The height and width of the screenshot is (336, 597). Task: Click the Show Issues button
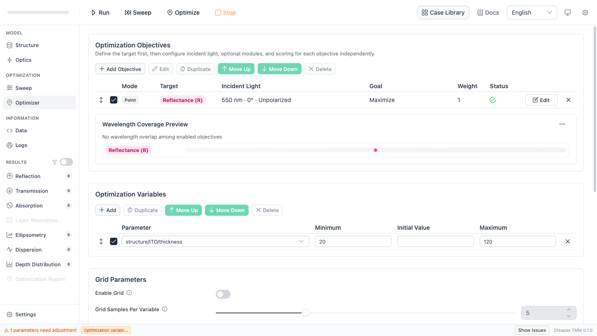[532, 330]
